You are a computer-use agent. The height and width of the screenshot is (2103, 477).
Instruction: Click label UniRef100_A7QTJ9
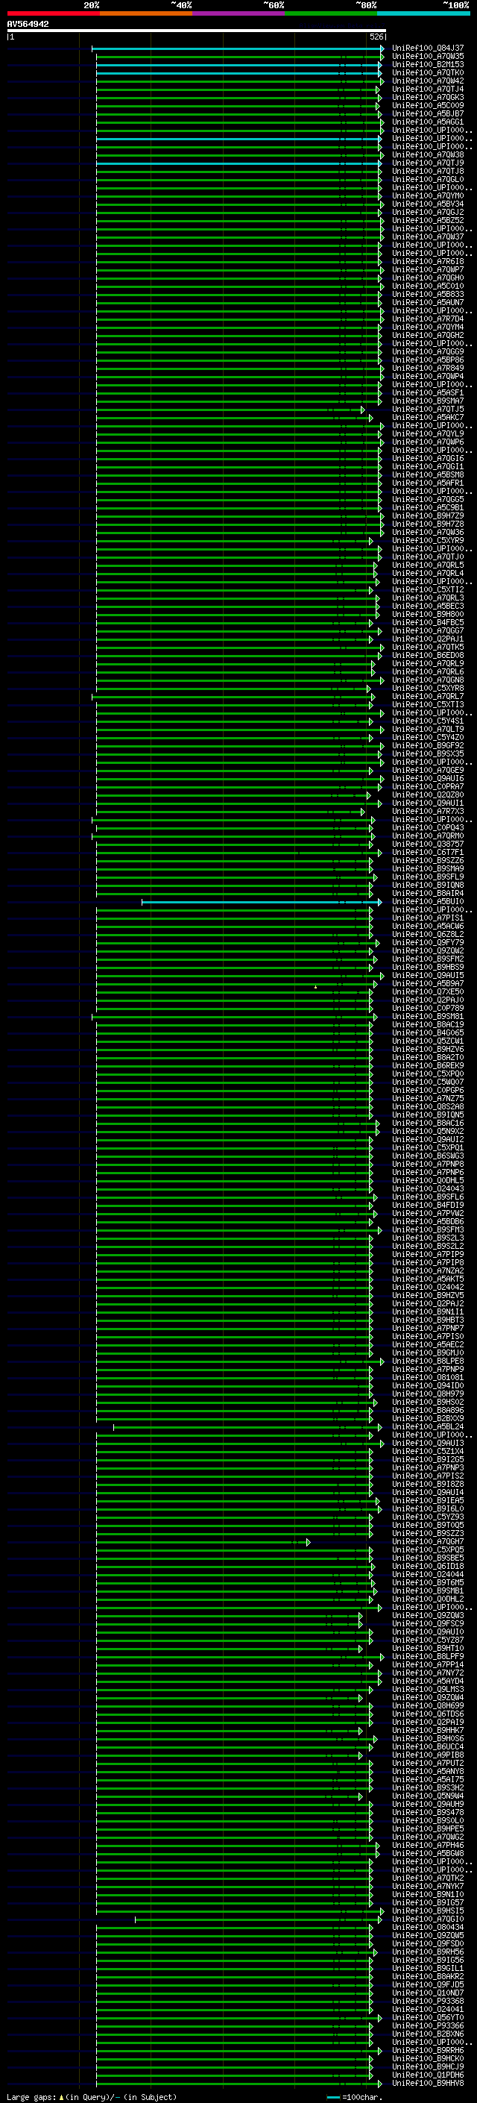(x=427, y=163)
